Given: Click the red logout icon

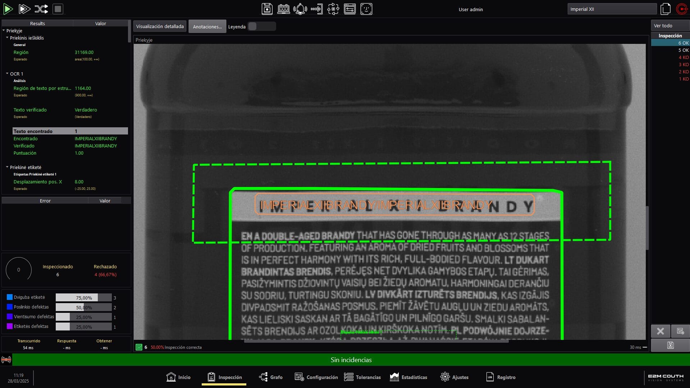Looking at the screenshot, I should (x=682, y=9).
